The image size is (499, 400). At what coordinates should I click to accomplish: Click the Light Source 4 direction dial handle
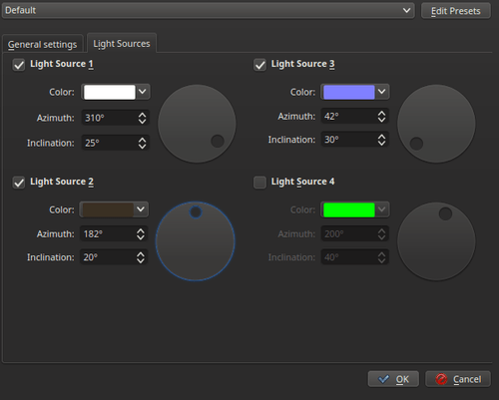[445, 213]
